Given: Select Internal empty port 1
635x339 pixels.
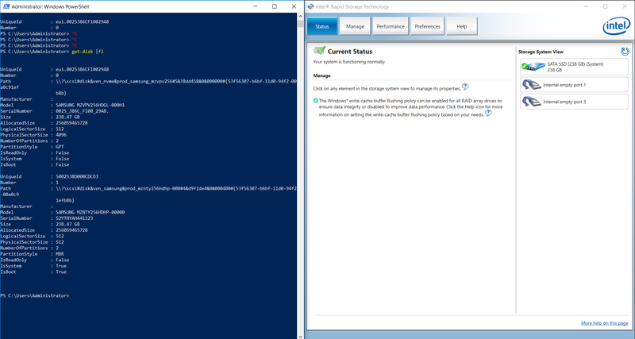Looking at the screenshot, I should [x=574, y=85].
